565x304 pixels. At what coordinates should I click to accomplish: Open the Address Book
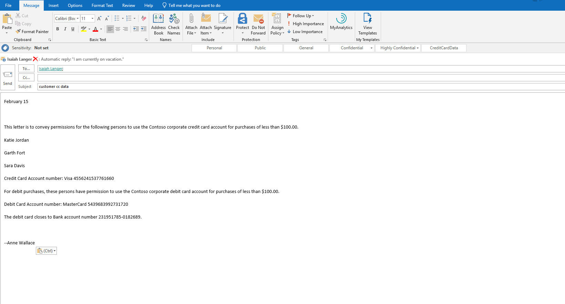pyautogui.click(x=158, y=24)
